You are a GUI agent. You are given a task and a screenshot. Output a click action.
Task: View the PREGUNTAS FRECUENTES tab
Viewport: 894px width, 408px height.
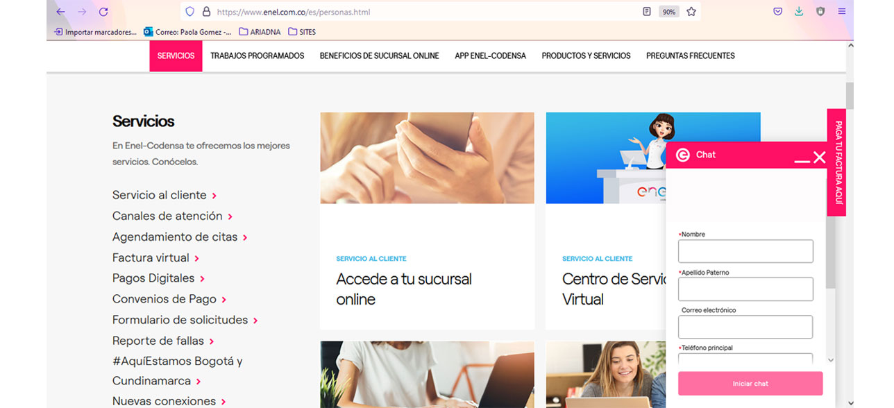pos(691,56)
